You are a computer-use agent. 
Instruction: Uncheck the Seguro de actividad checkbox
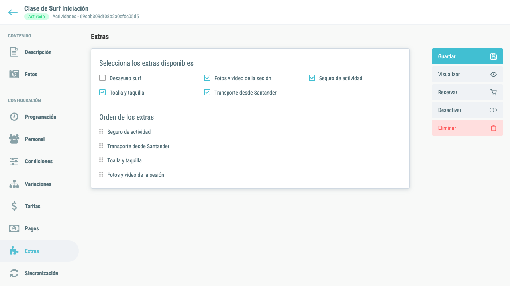click(312, 78)
